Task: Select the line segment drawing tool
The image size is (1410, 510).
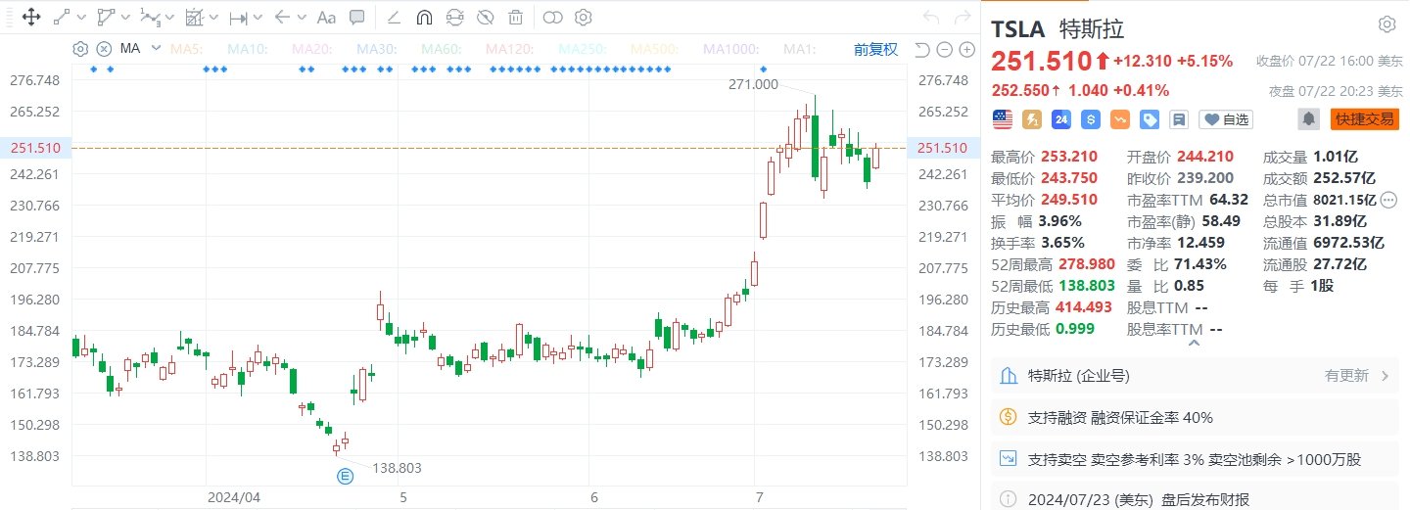Action: click(62, 17)
